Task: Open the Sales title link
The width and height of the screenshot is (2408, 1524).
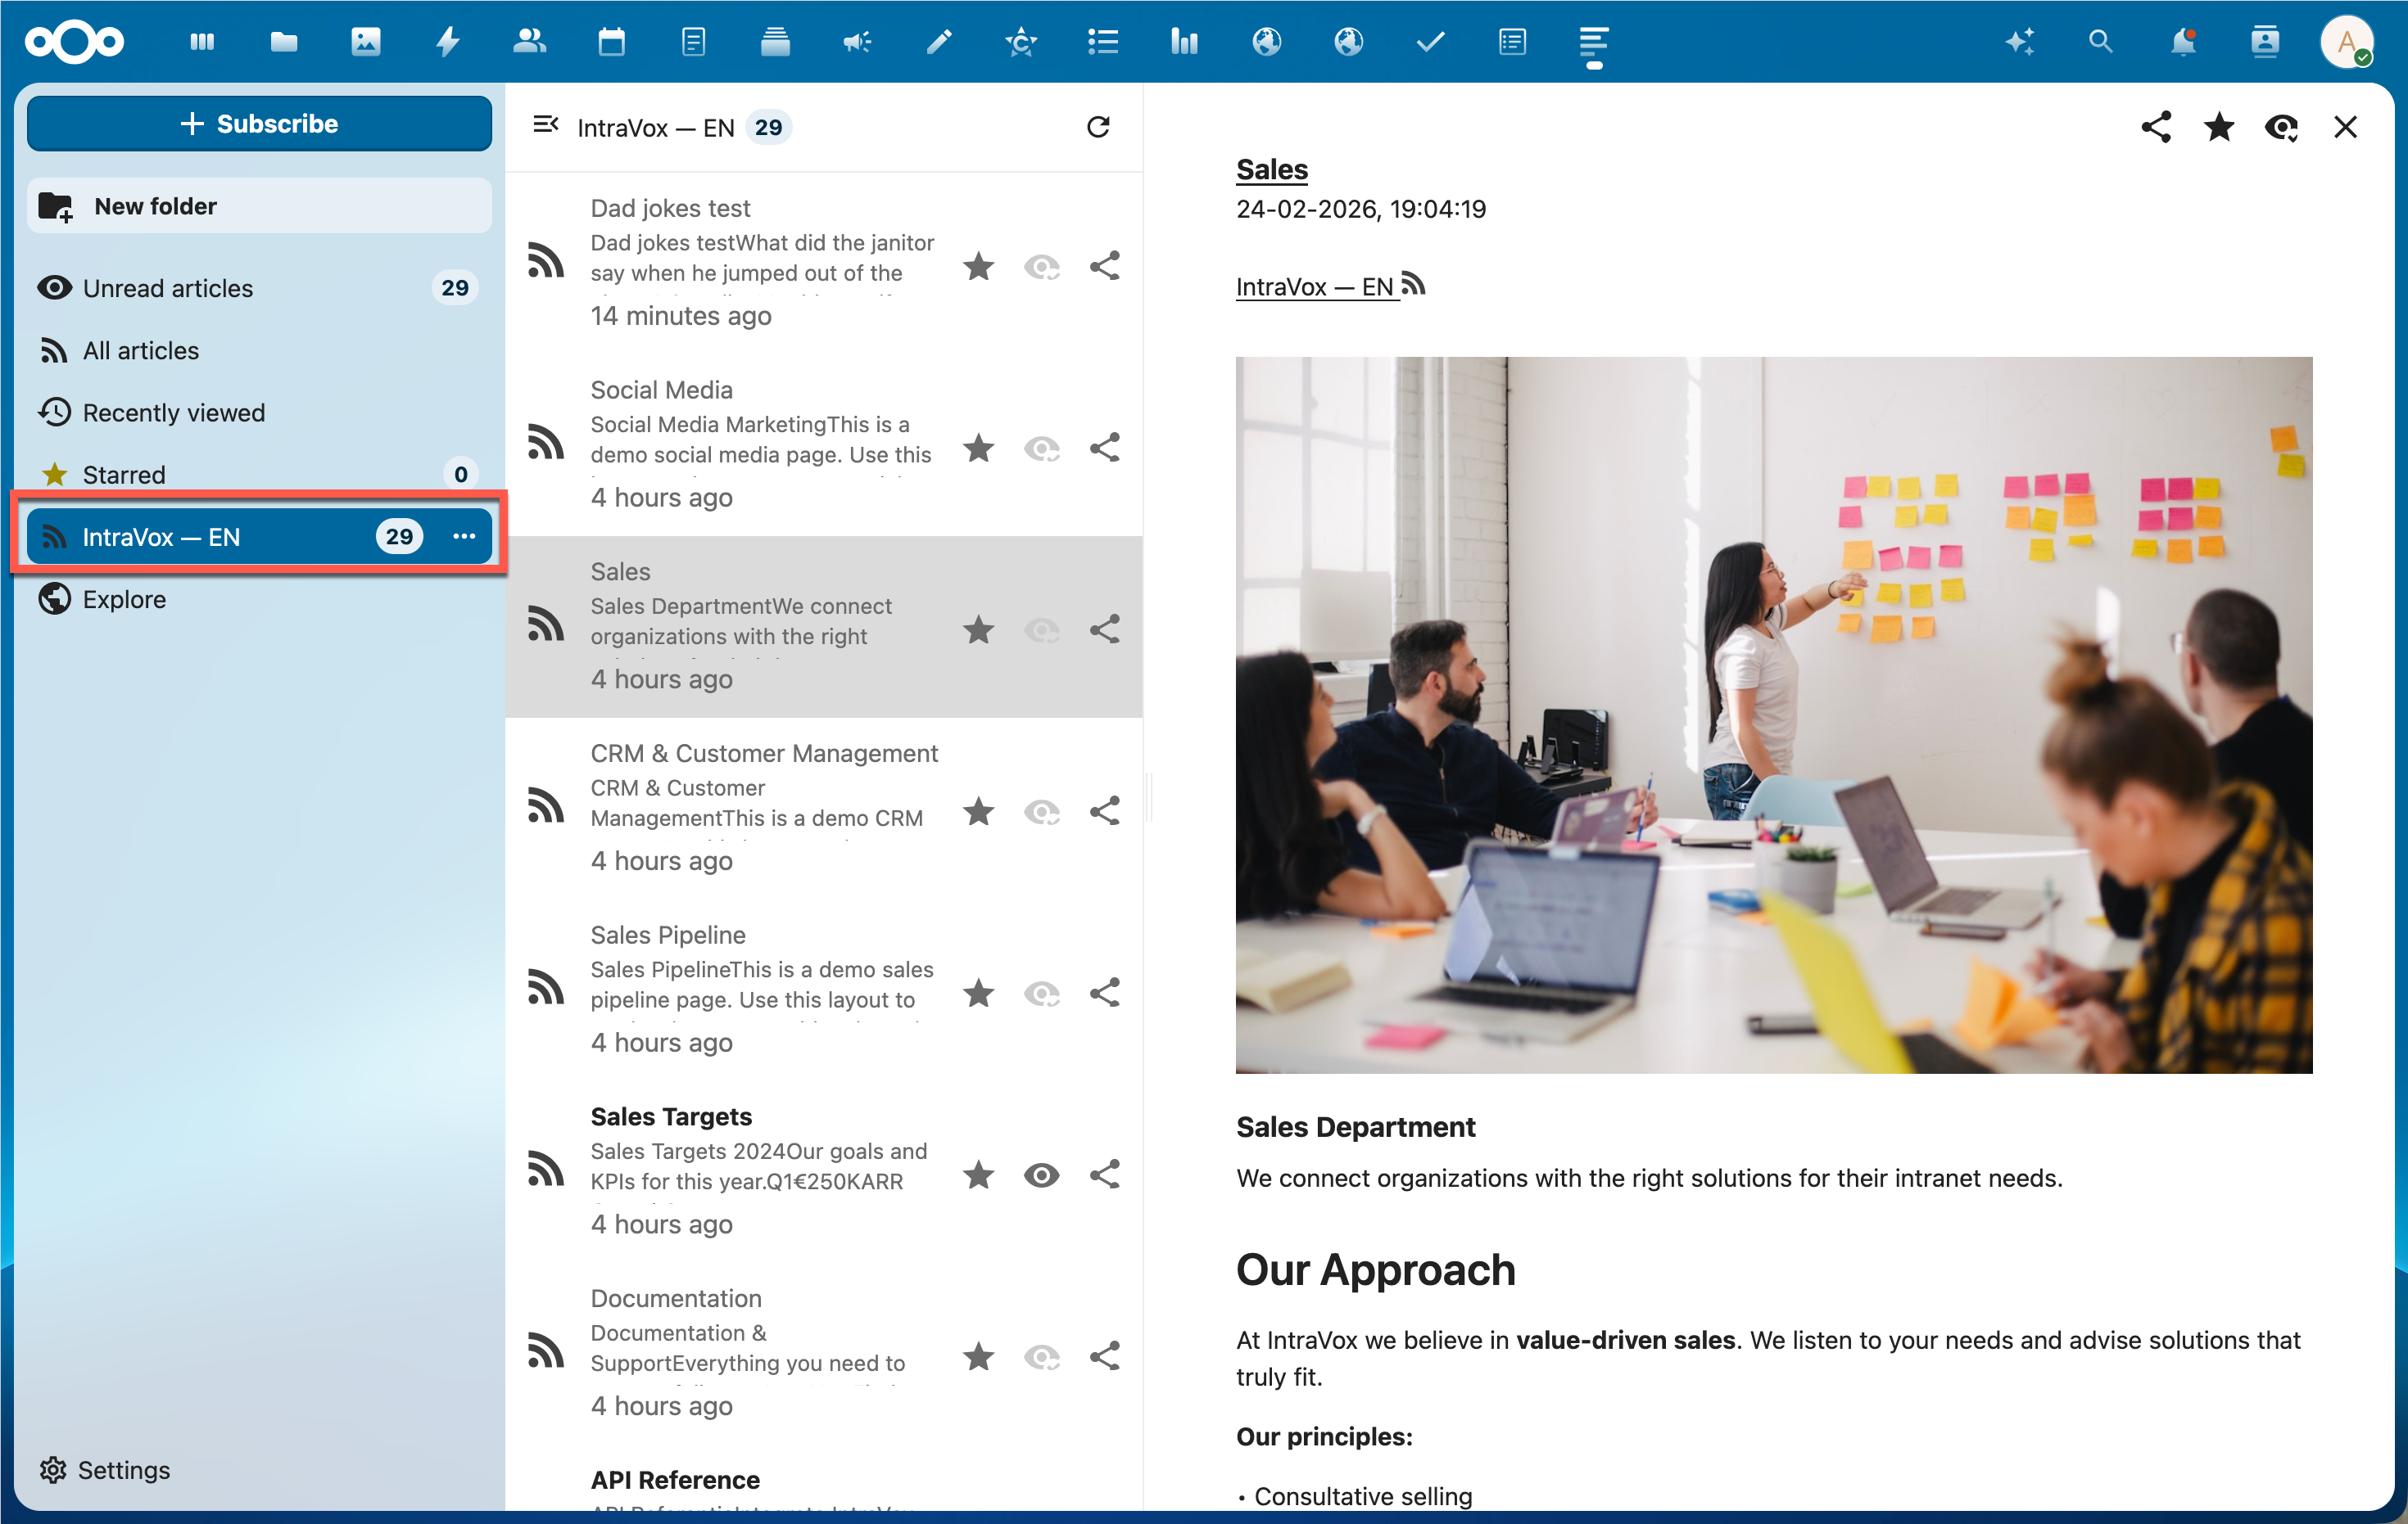Action: tap(1271, 169)
